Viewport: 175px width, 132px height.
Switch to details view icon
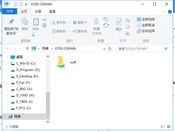pyautogui.click(x=163, y=126)
